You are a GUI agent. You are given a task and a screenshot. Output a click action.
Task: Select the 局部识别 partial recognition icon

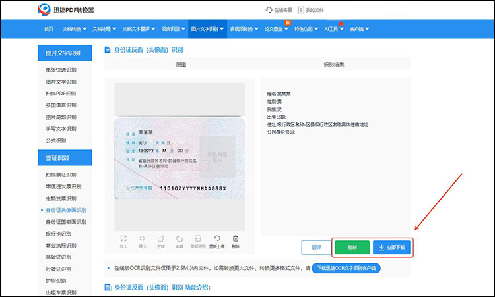coord(198,239)
